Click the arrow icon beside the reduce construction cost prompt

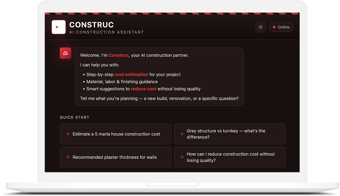coord(182,157)
